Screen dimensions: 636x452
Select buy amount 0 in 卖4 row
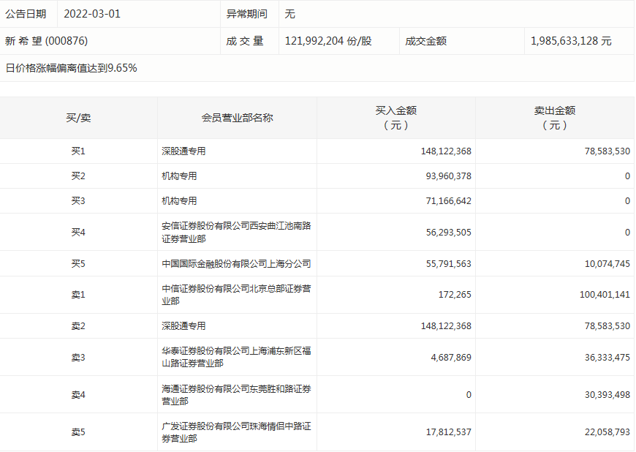[x=469, y=395]
